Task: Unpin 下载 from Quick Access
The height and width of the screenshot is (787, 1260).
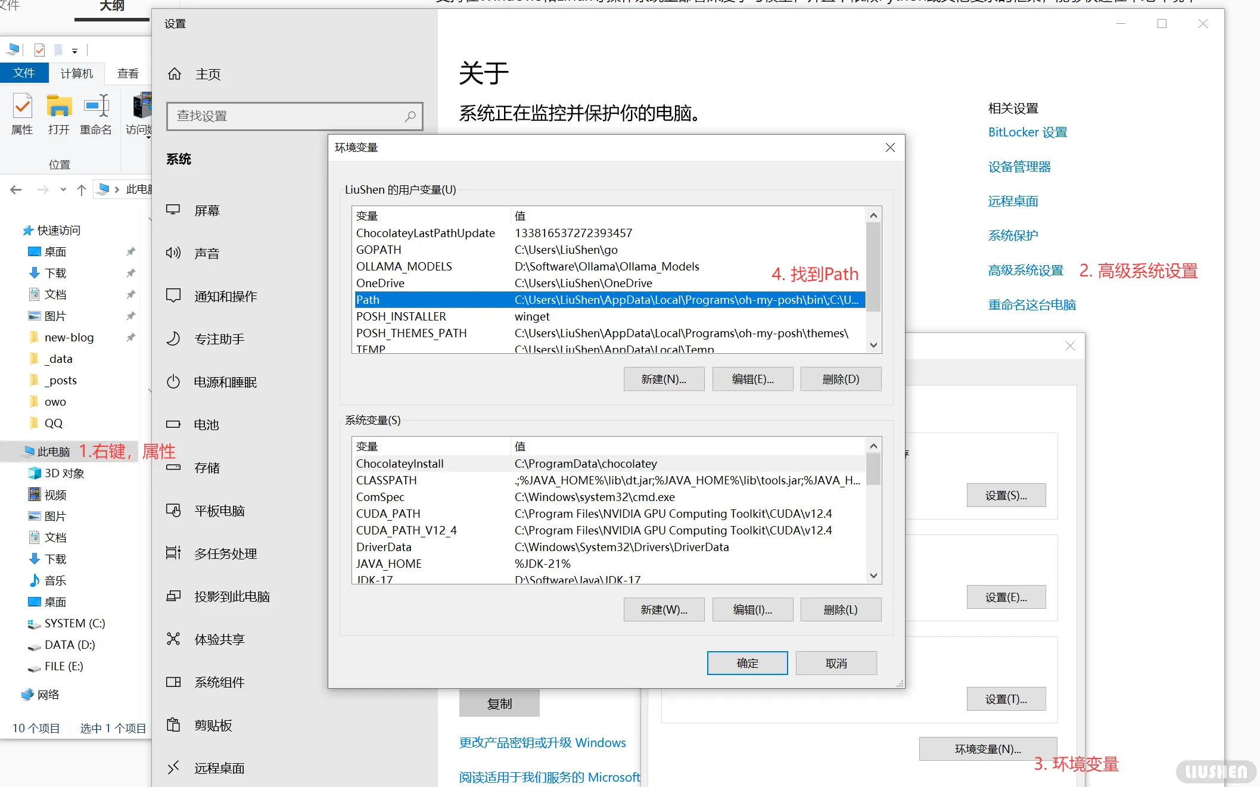Action: [130, 272]
